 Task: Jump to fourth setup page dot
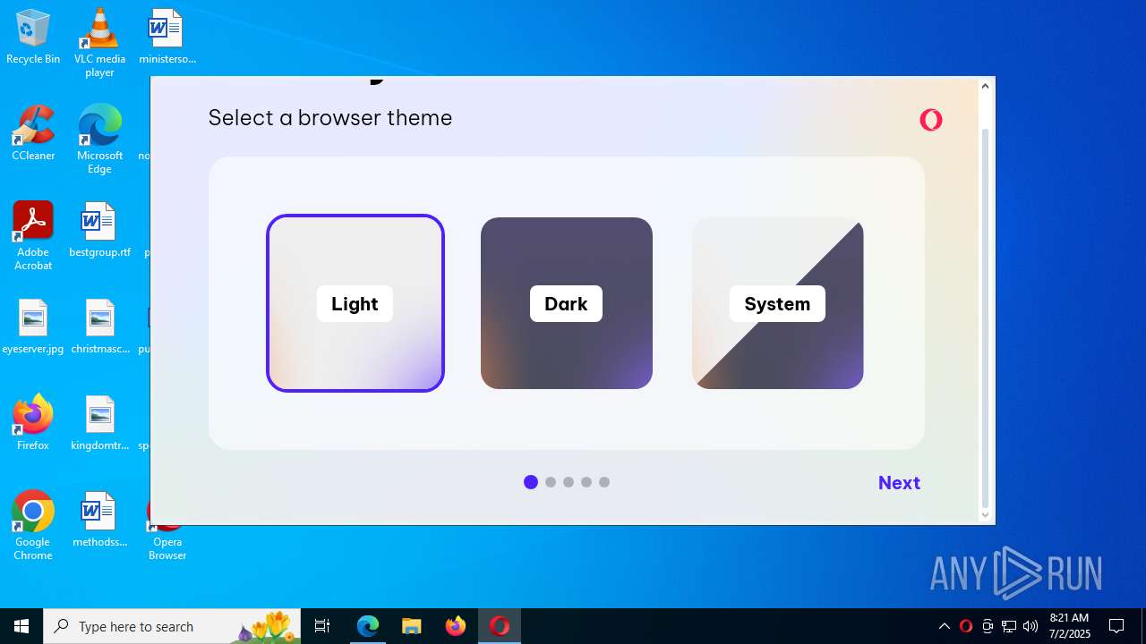pos(586,482)
